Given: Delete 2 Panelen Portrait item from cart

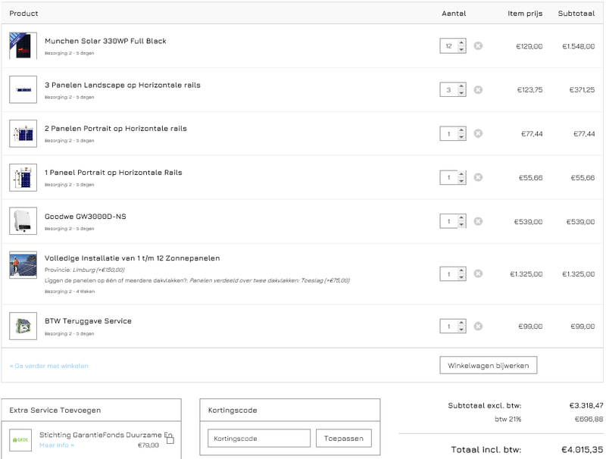Looking at the screenshot, I should (x=478, y=134).
